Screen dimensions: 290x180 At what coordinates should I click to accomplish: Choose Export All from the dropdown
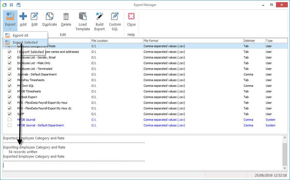click(25, 35)
